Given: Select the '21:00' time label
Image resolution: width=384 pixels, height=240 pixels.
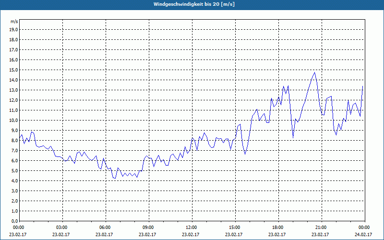Looking at the screenshot, I should click(x=320, y=228).
